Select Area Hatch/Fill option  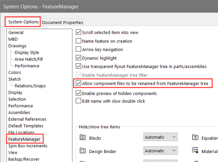[29, 59]
